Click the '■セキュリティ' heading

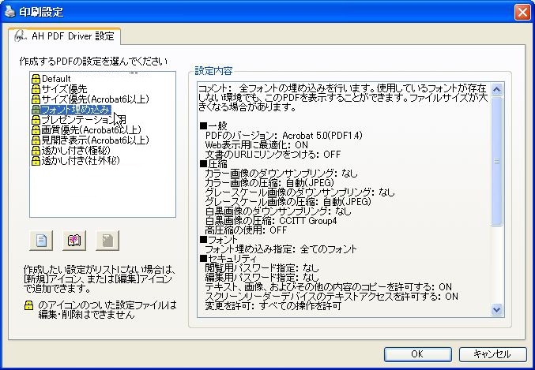[x=228, y=259]
